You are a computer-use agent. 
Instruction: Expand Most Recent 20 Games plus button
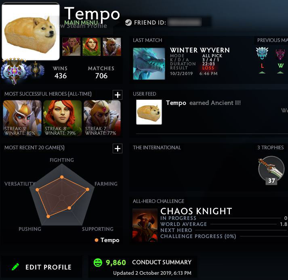118,148
